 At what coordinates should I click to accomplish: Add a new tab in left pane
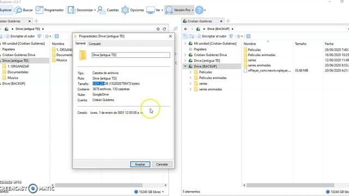tap(37, 21)
